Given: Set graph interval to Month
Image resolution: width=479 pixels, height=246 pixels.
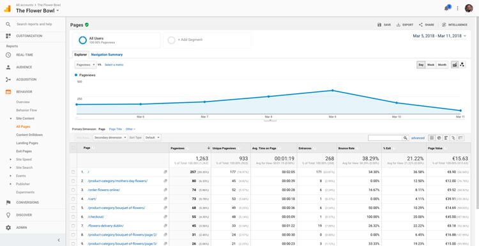Looking at the screenshot, I should click(442, 65).
